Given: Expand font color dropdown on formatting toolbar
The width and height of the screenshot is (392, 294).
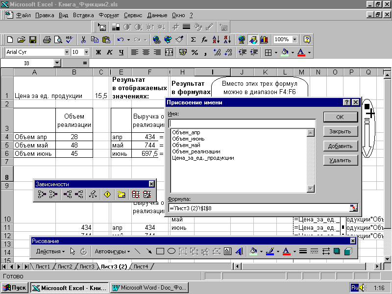Looking at the screenshot, I should click(309, 52).
